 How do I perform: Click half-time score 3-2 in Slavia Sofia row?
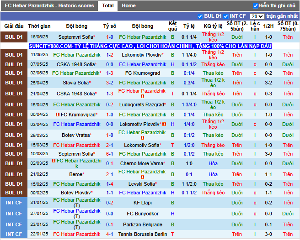point(268,83)
